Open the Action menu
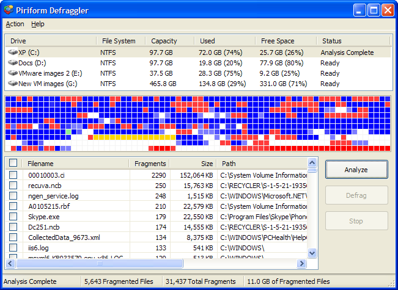The width and height of the screenshot is (398, 290). pos(15,24)
